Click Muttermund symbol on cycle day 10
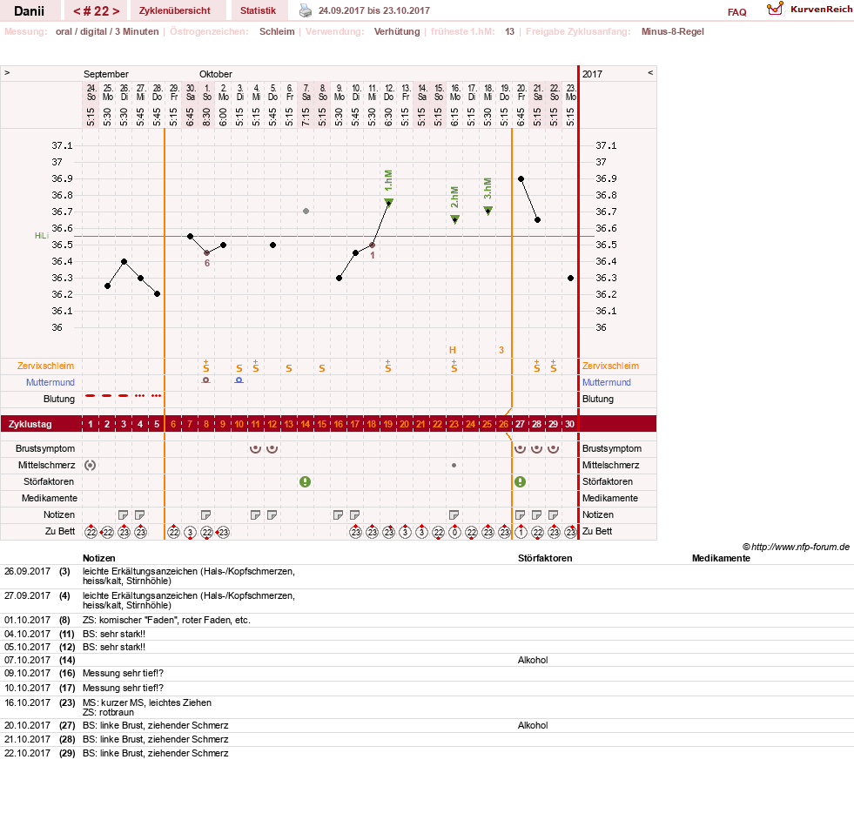This screenshot has width=854, height=820. (x=239, y=380)
